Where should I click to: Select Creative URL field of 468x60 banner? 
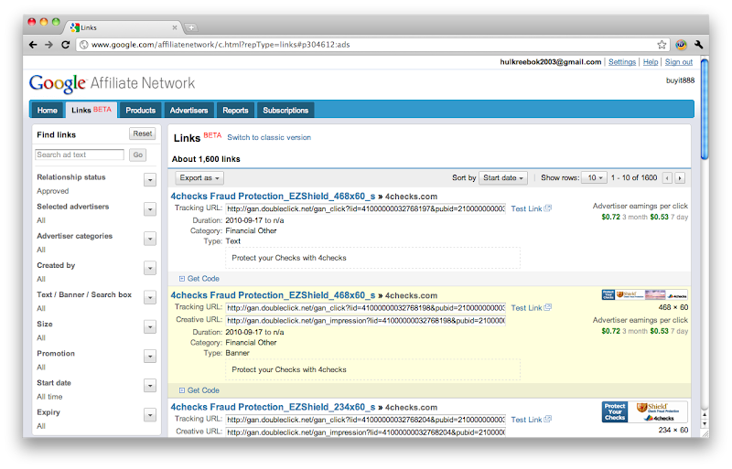tap(365, 321)
